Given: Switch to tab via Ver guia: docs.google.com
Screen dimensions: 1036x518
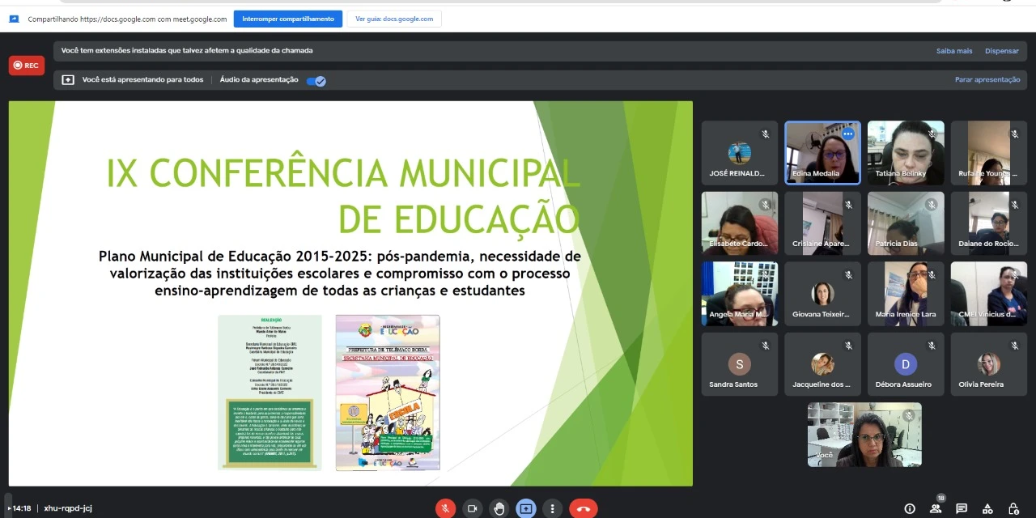Looking at the screenshot, I should 394,19.
